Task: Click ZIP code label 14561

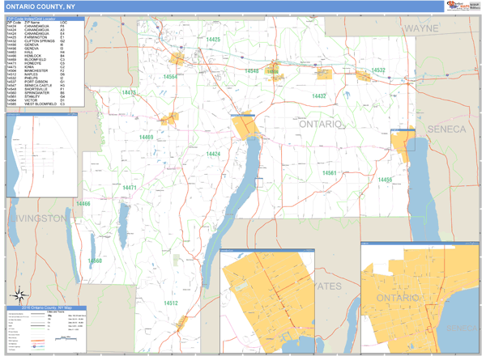Action: point(329,174)
